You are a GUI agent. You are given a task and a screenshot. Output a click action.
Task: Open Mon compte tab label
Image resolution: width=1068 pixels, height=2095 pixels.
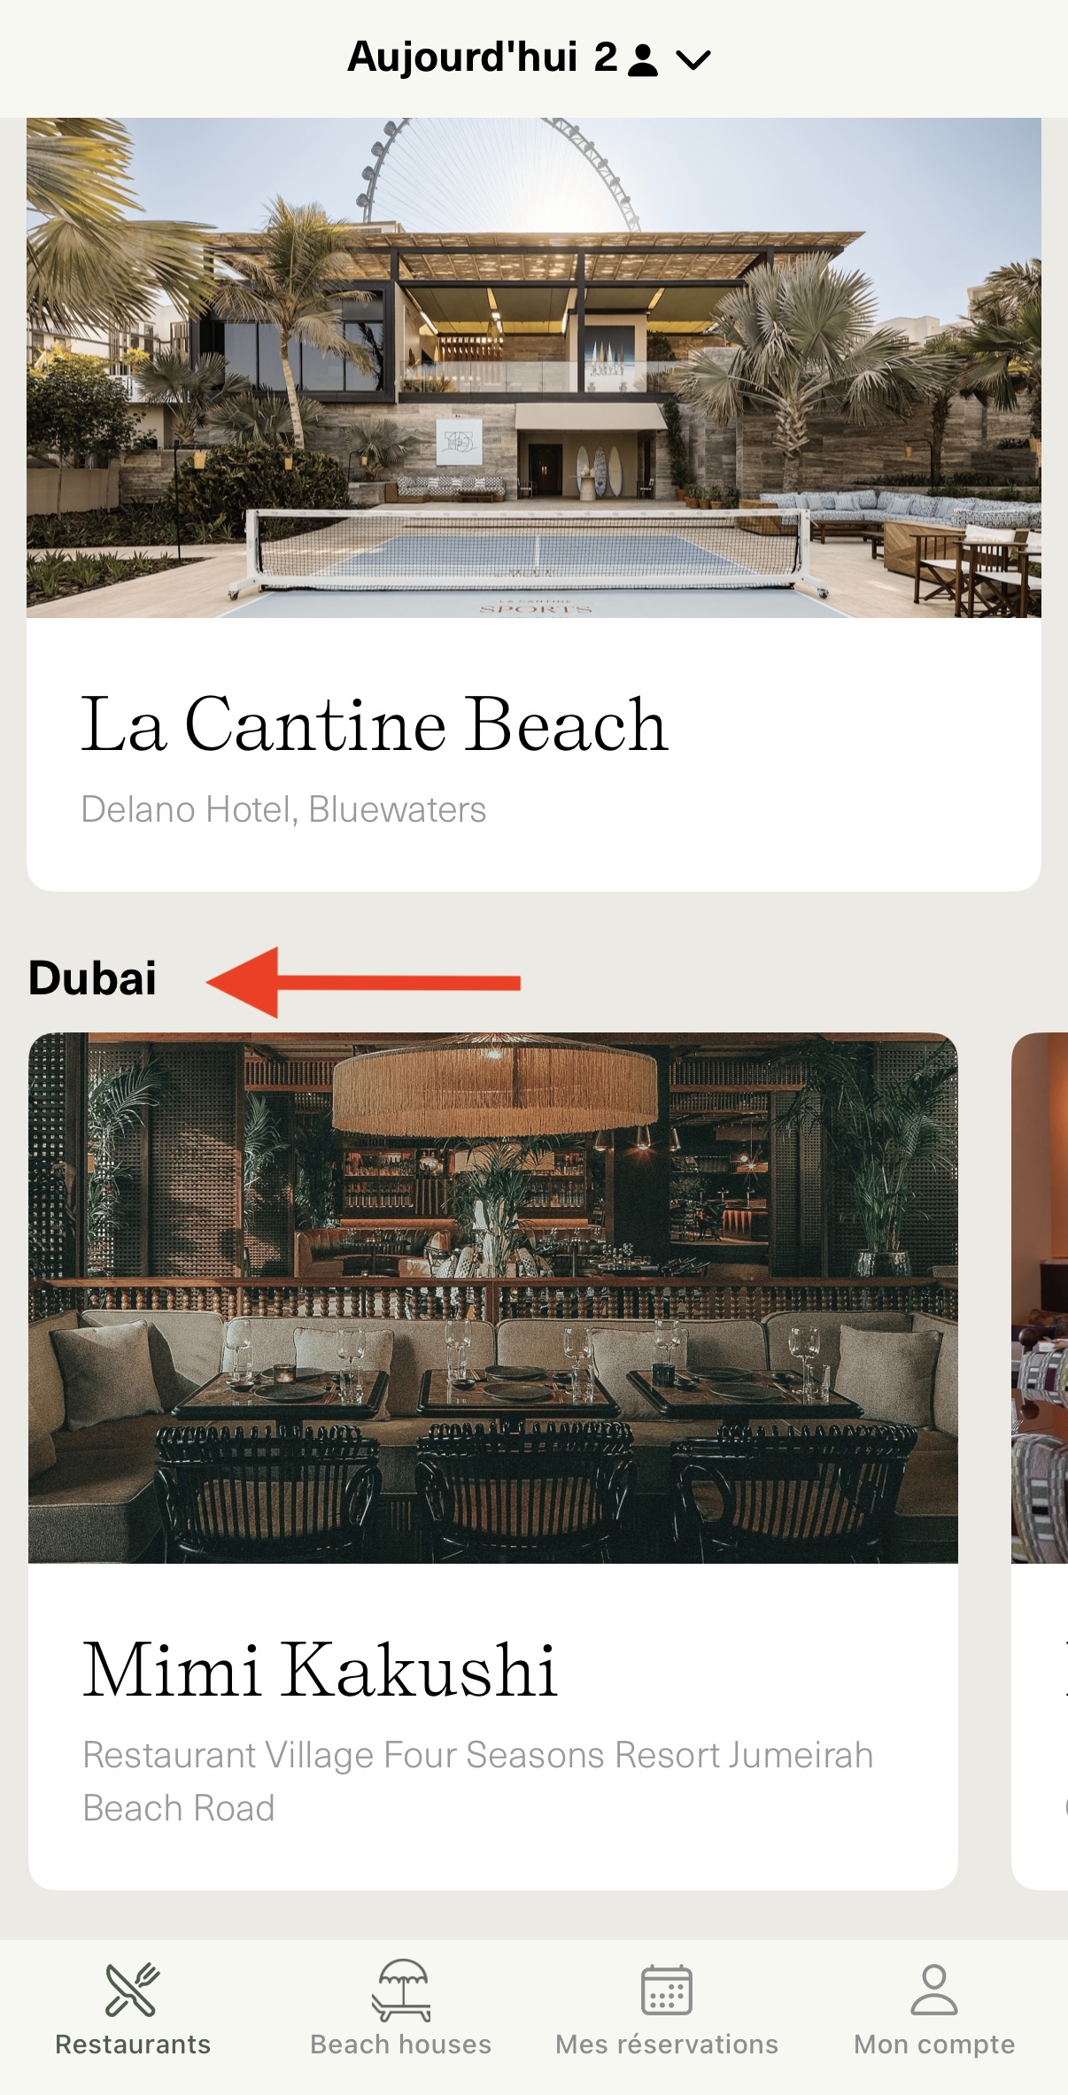pyautogui.click(x=934, y=2044)
